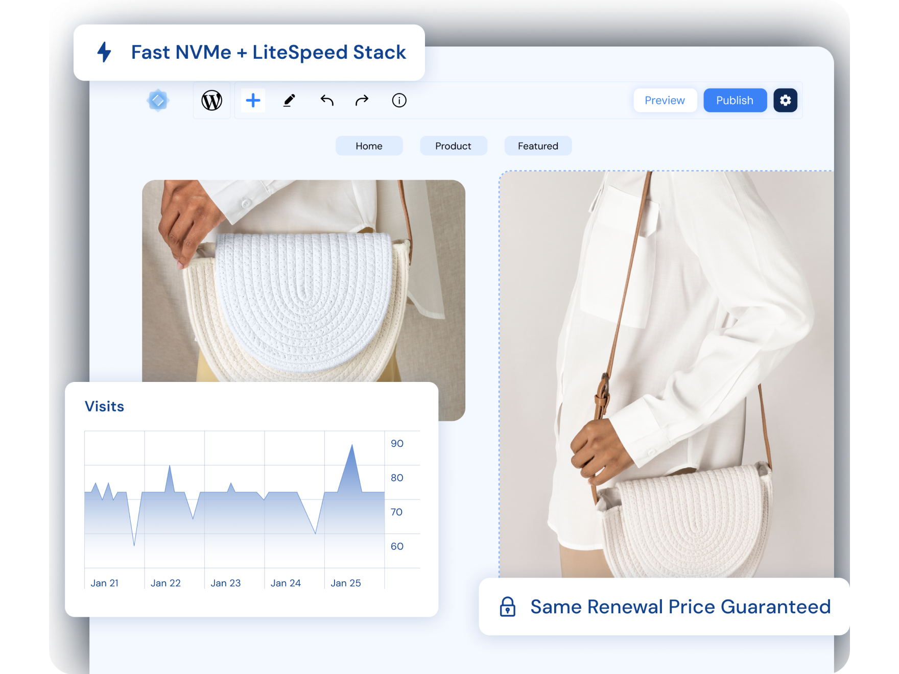Screen dimensions: 899x674
Task: Click the lightning bolt icon on LiteSpeed badge
Action: [105, 52]
